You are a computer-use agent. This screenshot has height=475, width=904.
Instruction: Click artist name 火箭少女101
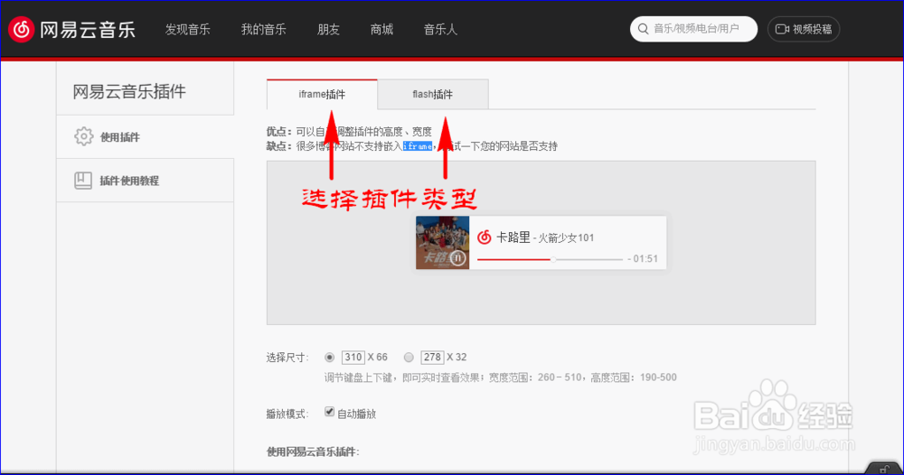pos(566,237)
